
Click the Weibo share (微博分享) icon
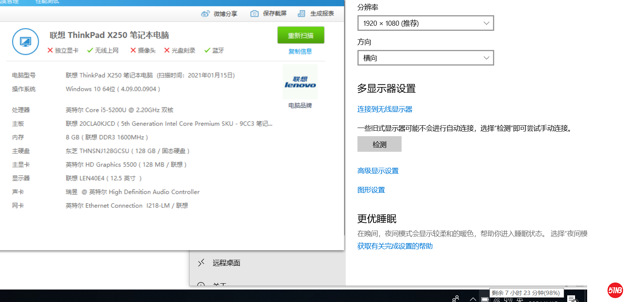[205, 14]
